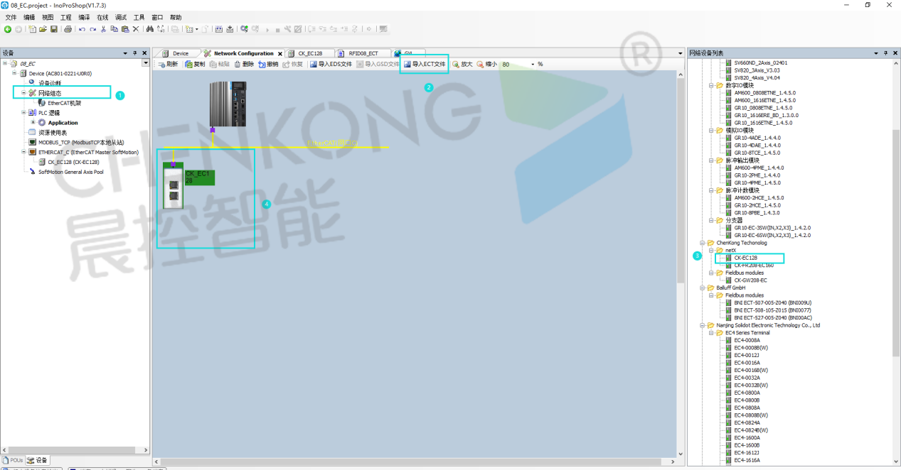
Task: Click the Cut scissors icon
Action: pyautogui.click(x=103, y=29)
